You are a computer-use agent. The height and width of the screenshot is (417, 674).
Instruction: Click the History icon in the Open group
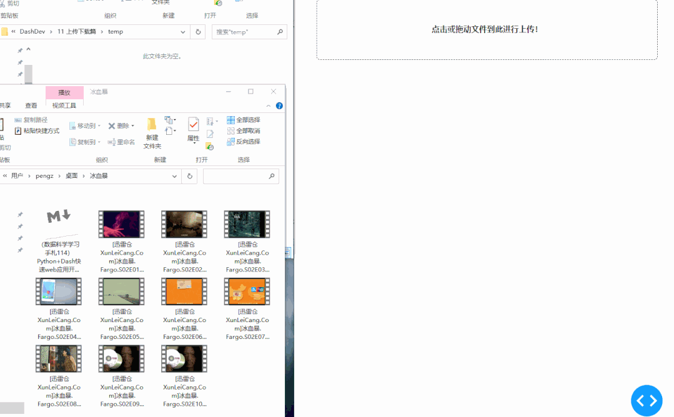[210, 147]
